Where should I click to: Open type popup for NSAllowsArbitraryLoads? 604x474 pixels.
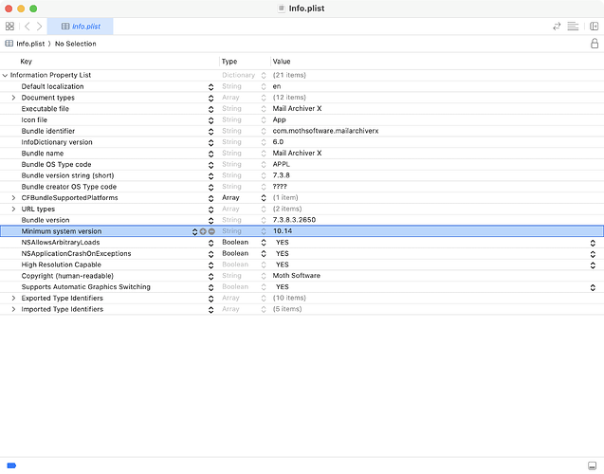pos(264,243)
